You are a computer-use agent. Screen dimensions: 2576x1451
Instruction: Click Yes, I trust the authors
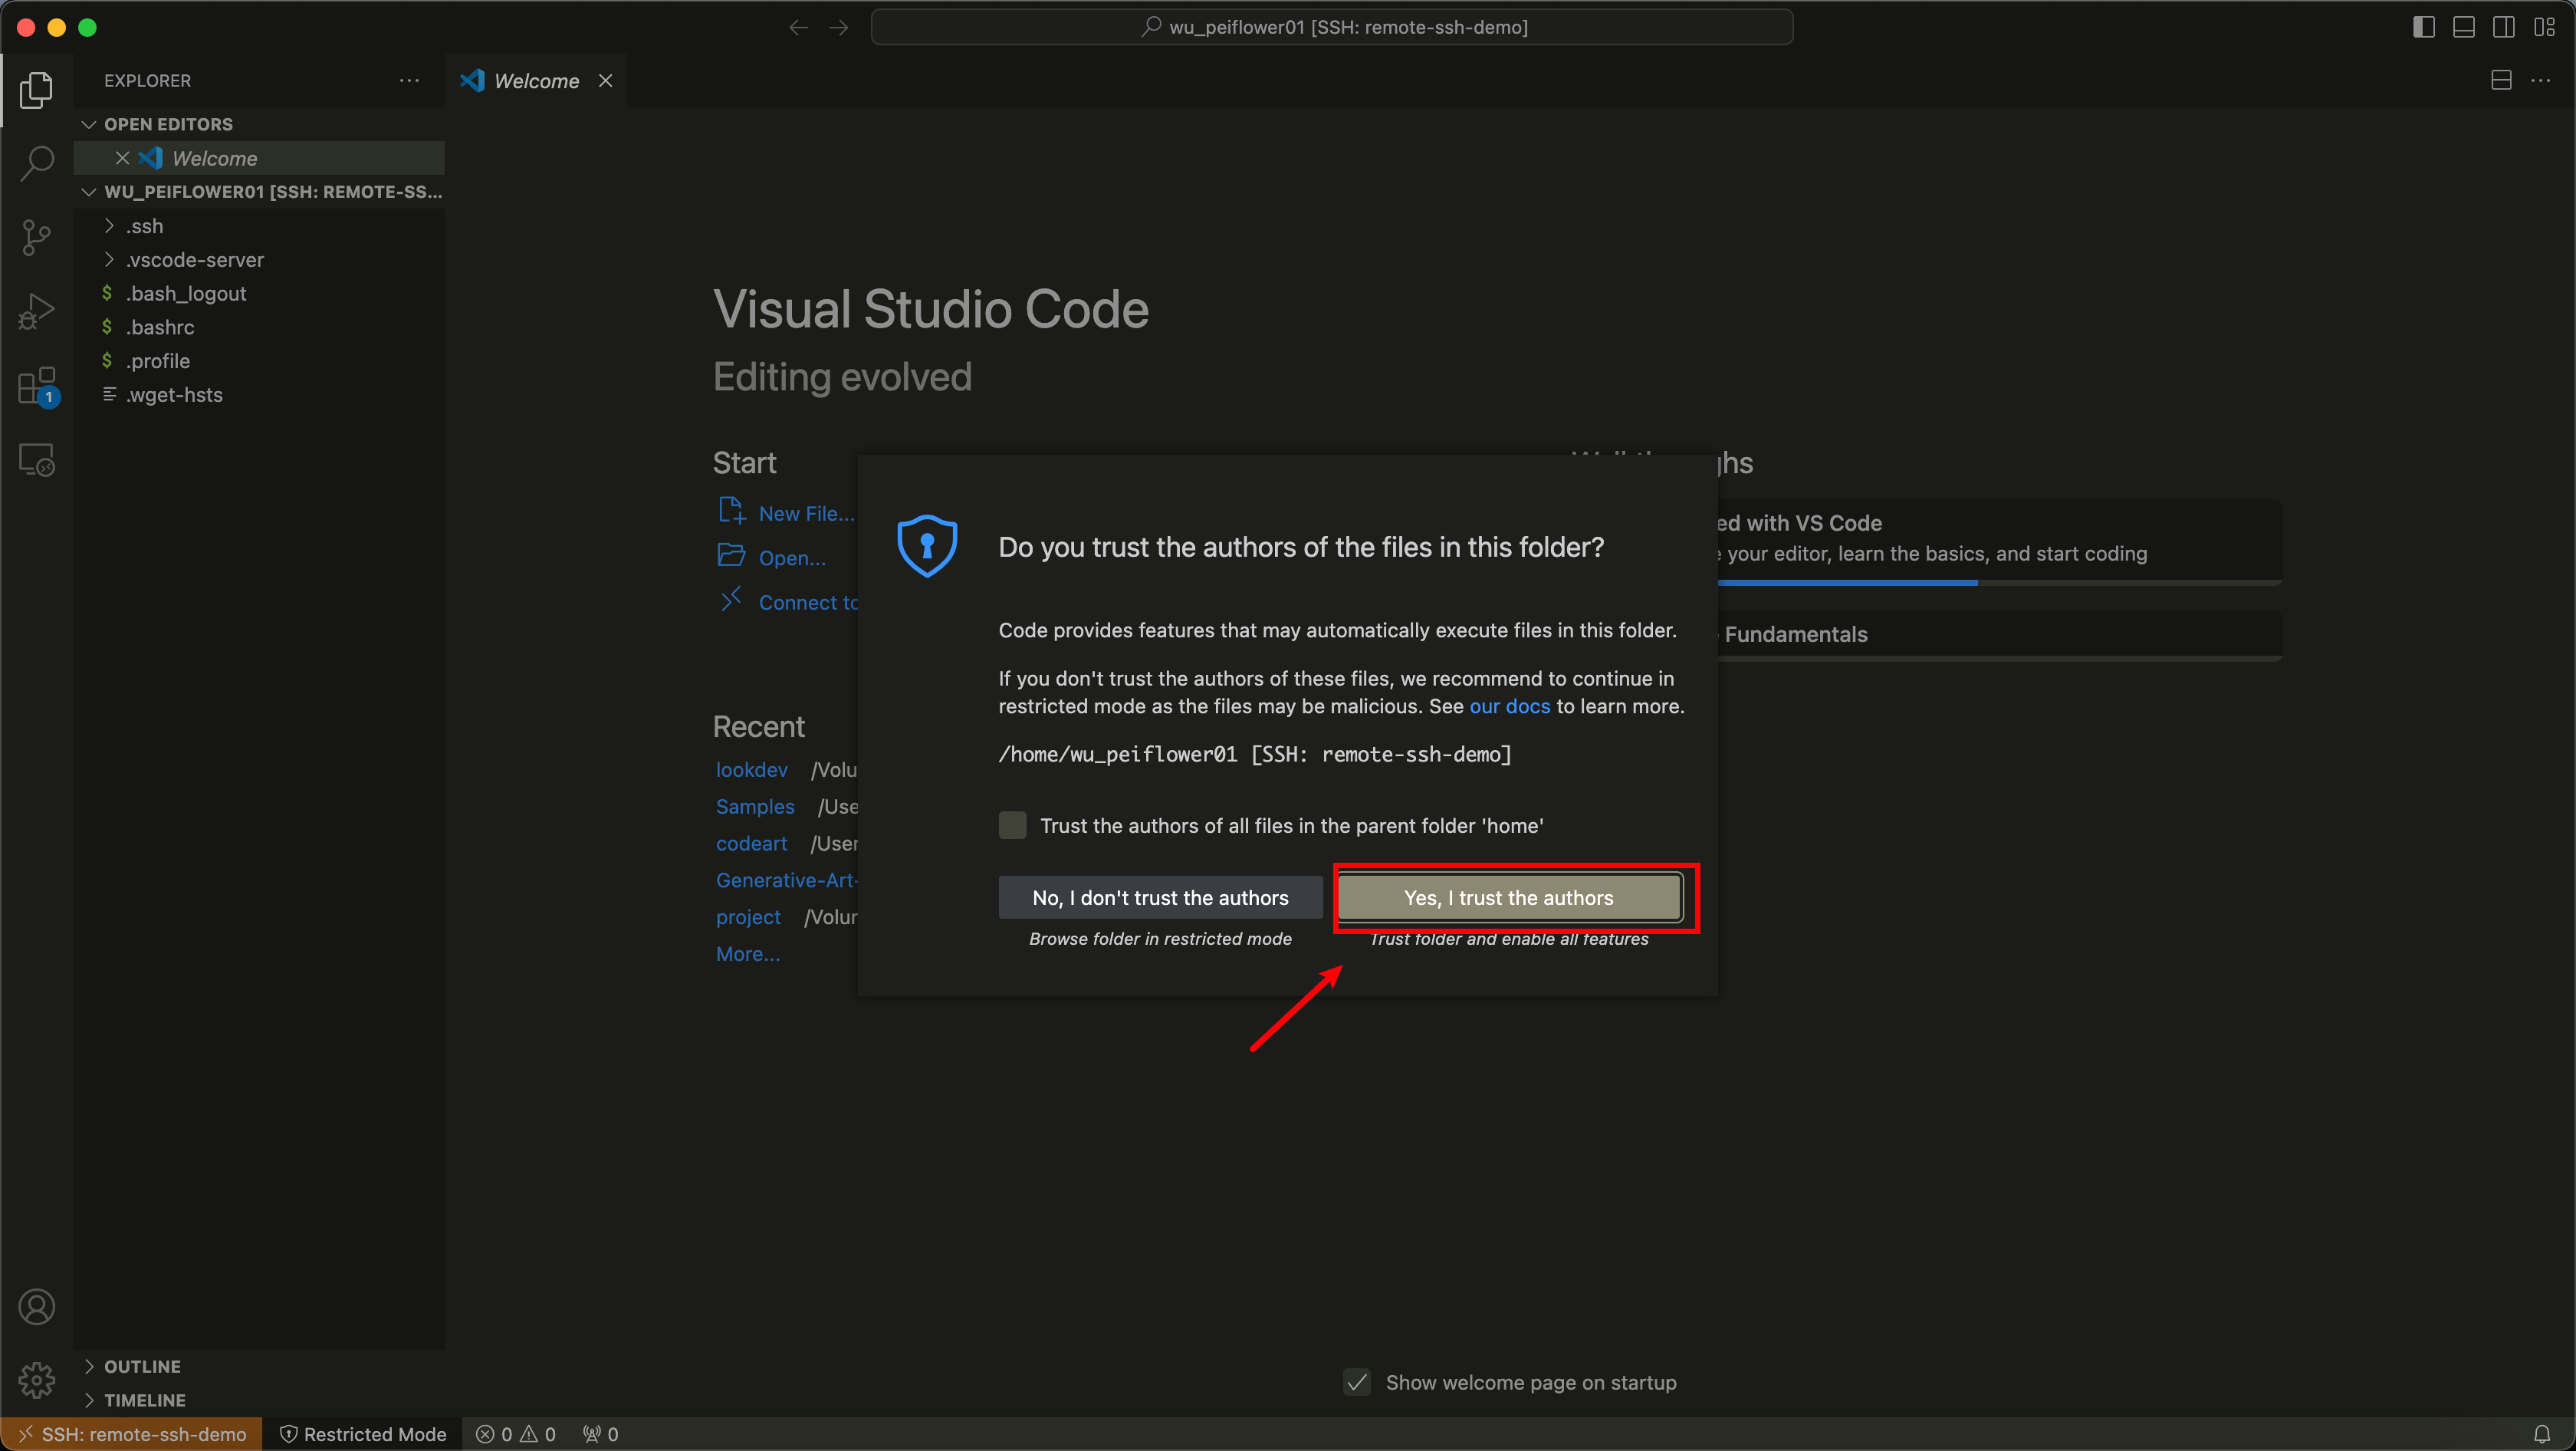[x=1508, y=897]
